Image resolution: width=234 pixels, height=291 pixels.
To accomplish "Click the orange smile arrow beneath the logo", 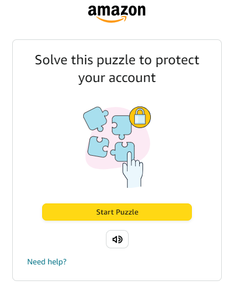I will pyautogui.click(x=111, y=19).
